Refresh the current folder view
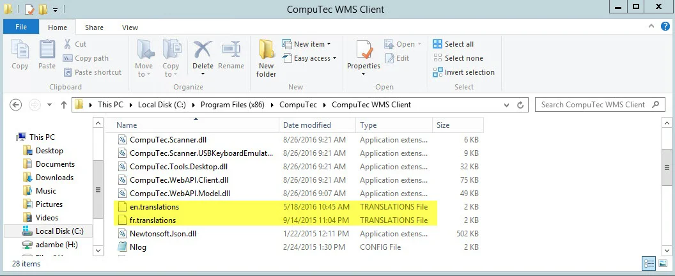The image size is (675, 276). coord(521,105)
